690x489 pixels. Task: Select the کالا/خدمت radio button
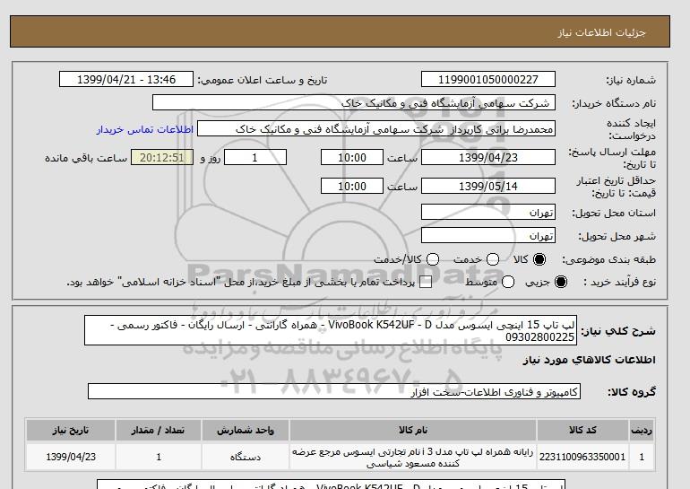point(433,259)
